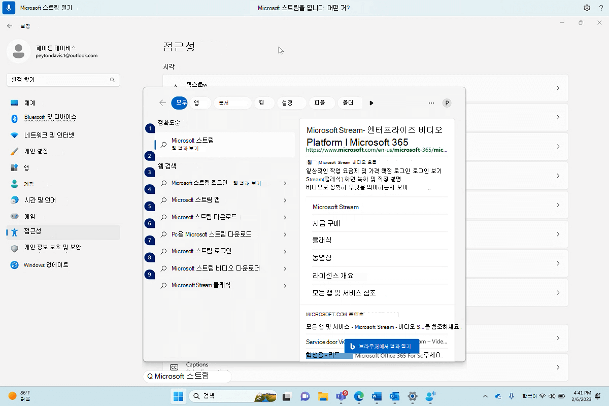609x406 pixels.
Task: Open the Chat app on the taskbar
Action: [305, 396]
